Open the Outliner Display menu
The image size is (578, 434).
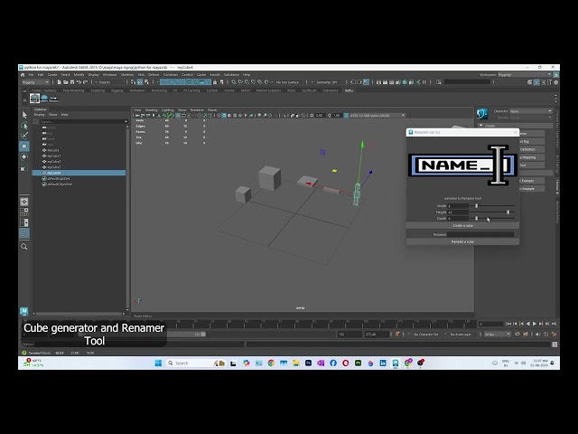[40, 115]
